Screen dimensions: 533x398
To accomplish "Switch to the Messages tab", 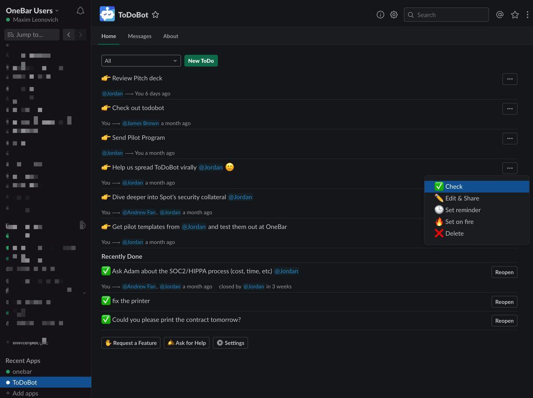I will point(139,36).
